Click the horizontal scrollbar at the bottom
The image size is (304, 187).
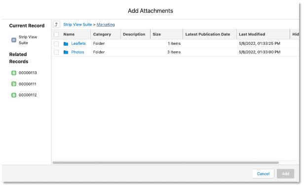pyautogui.click(x=166, y=162)
